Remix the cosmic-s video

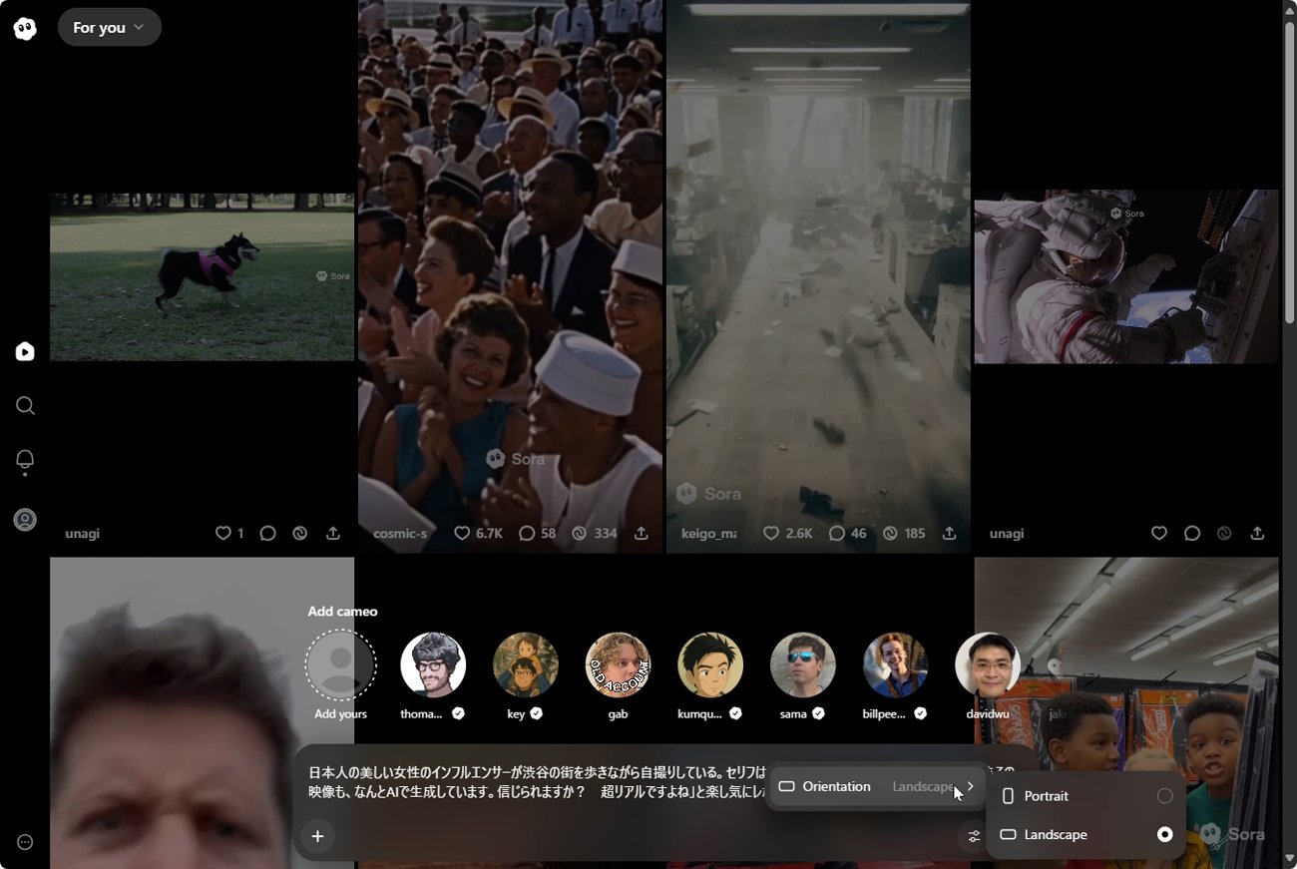(579, 534)
